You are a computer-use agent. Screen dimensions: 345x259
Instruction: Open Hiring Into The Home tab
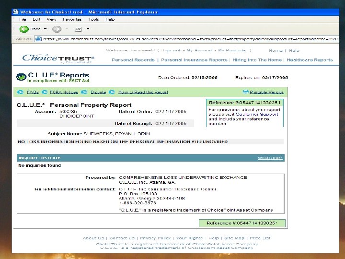point(257,60)
